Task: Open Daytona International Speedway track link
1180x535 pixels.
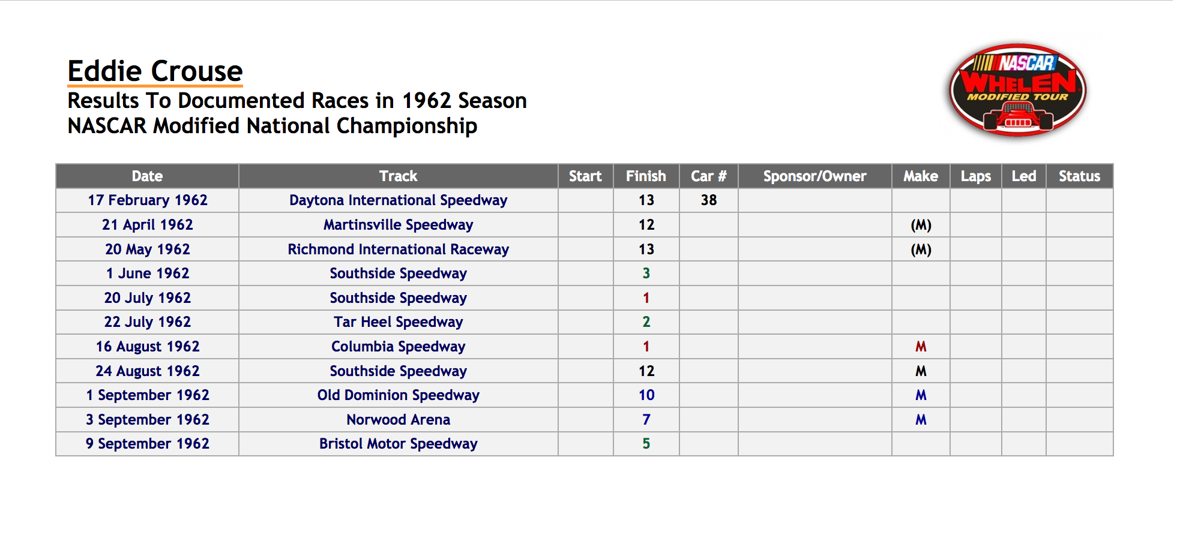Action: tap(399, 200)
